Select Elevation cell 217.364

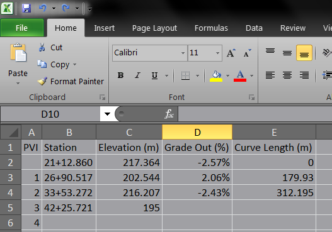[129, 162]
